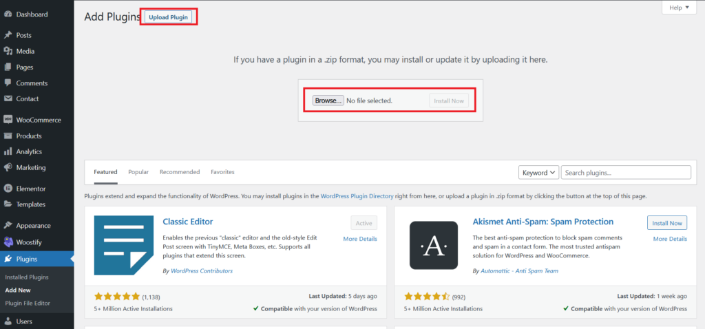Install the Akismet Anti-Spam plugin
Viewport: 705px width, 329px height.
[x=667, y=223]
